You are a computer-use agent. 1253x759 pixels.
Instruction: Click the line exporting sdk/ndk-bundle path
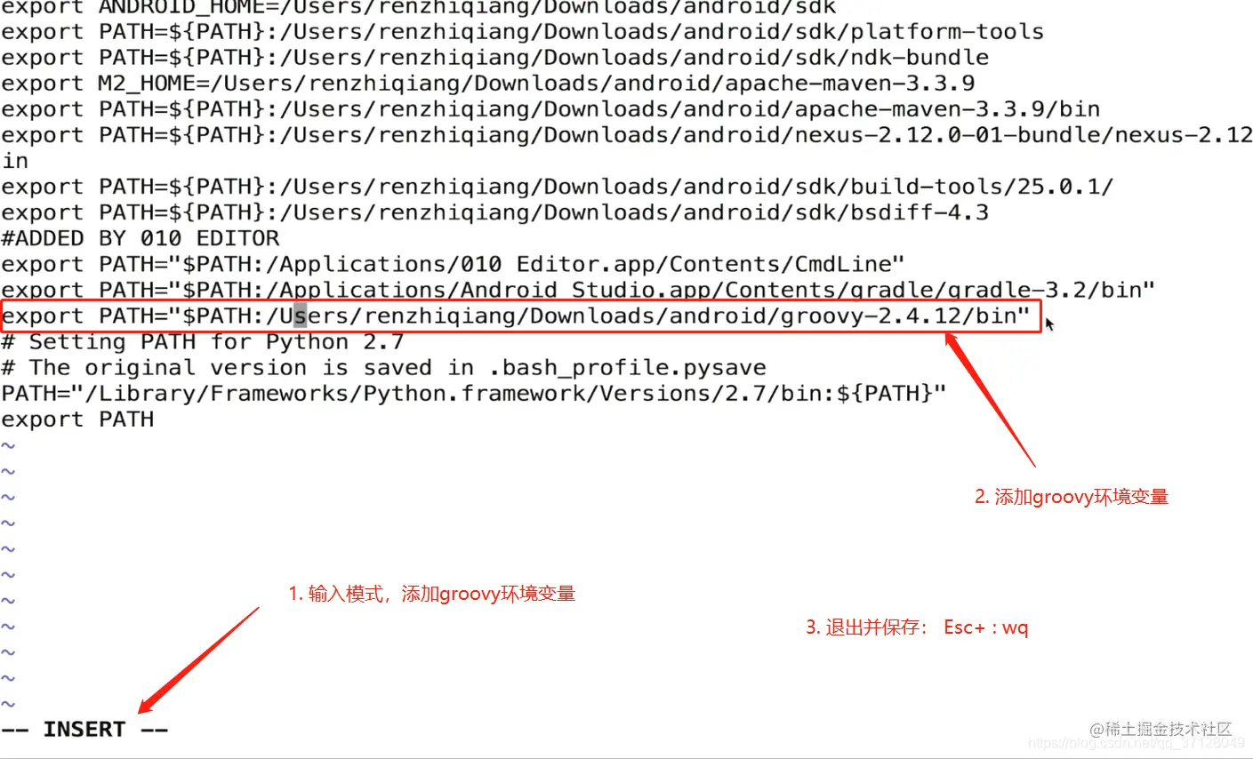pyautogui.click(x=494, y=58)
